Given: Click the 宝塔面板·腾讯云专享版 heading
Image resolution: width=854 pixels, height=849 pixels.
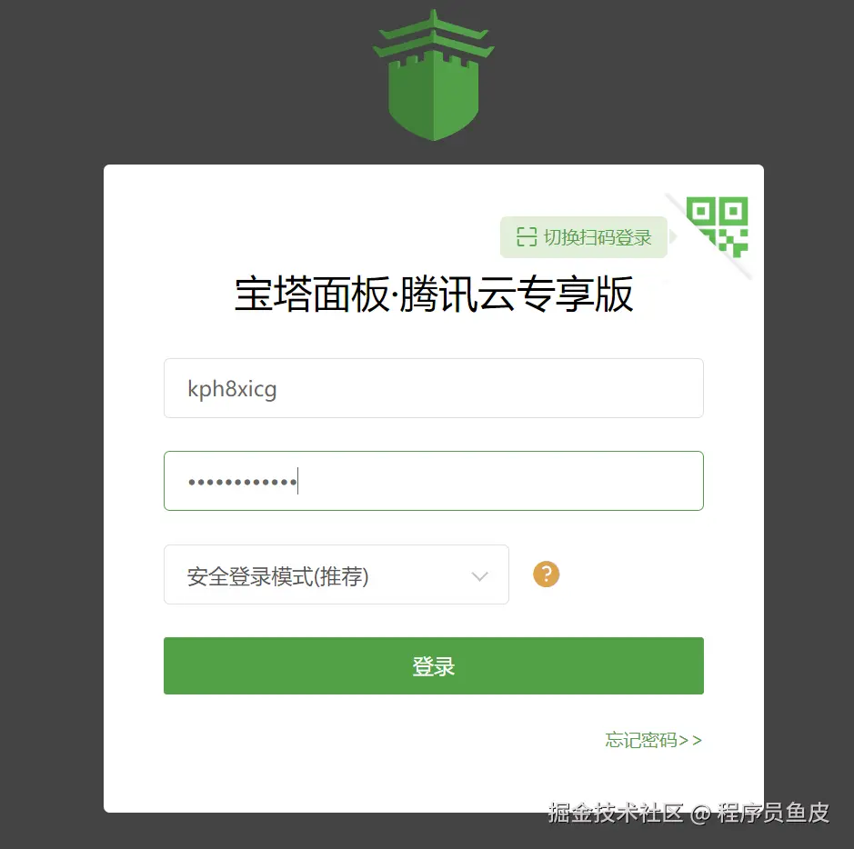Looking at the screenshot, I should click(434, 294).
